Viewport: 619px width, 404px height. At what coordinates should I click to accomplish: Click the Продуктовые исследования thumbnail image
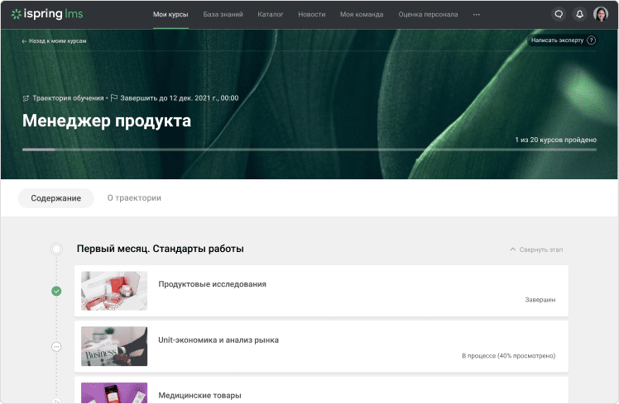click(114, 291)
